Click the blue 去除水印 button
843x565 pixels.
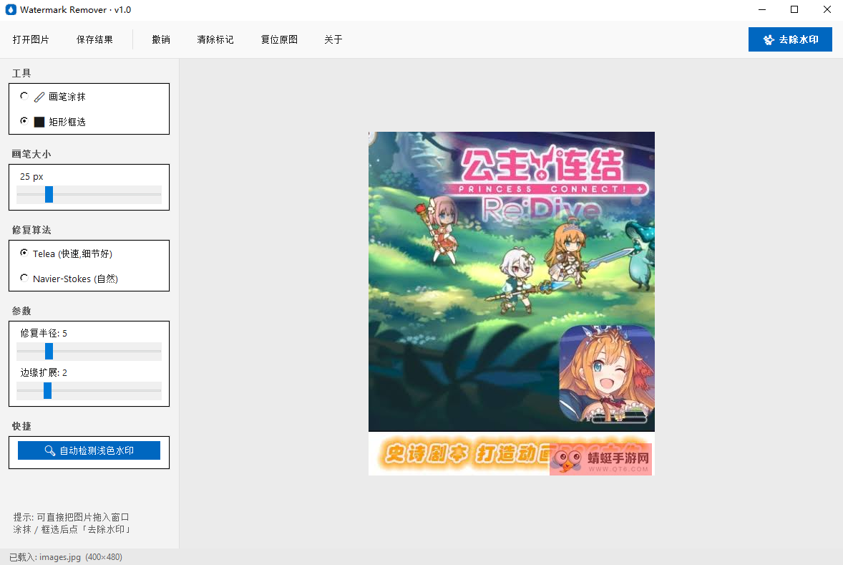coord(790,40)
